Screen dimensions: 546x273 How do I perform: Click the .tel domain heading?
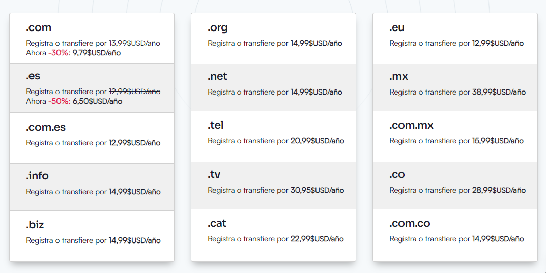pyautogui.click(x=216, y=125)
